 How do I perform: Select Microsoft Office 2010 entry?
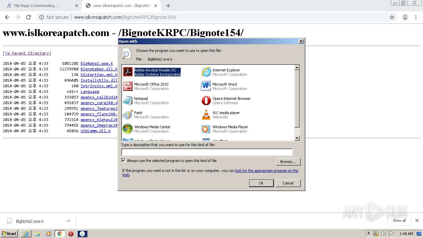pyautogui.click(x=146, y=86)
